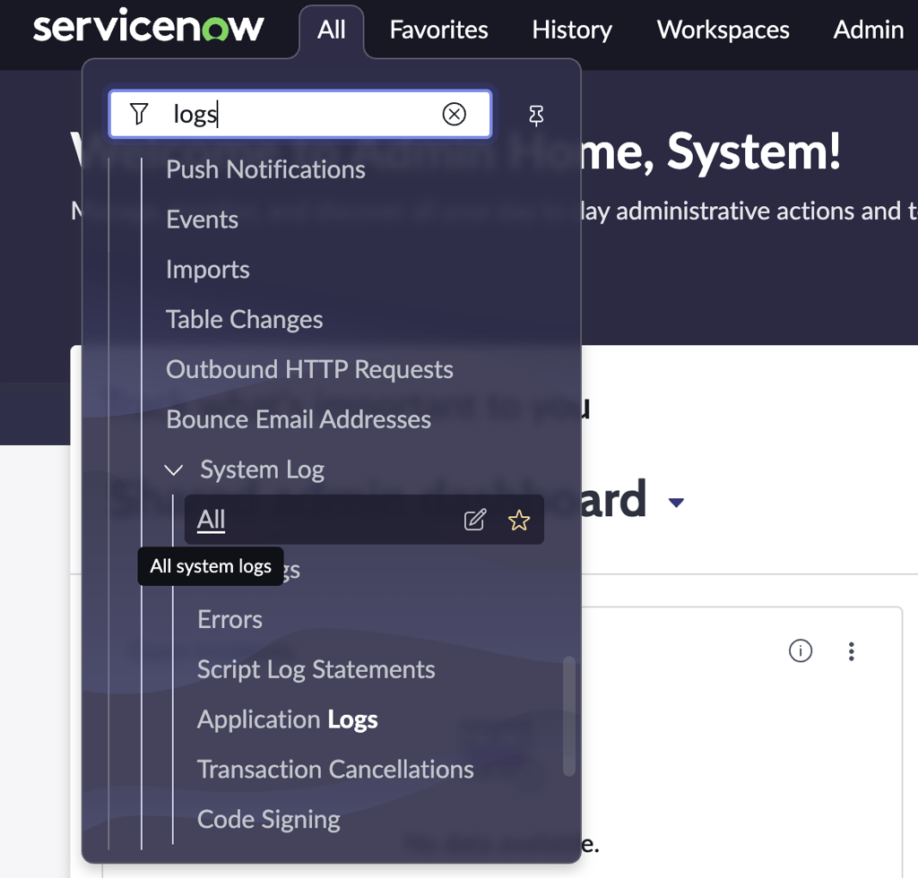Add All system logs to favorites
This screenshot has height=878, width=918.
[x=519, y=520]
